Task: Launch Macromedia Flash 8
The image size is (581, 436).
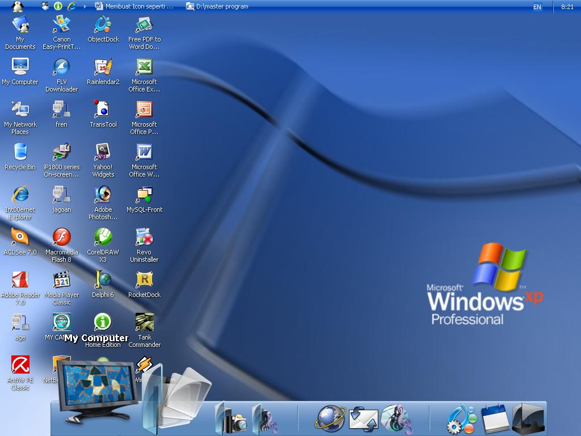Action: click(61, 245)
